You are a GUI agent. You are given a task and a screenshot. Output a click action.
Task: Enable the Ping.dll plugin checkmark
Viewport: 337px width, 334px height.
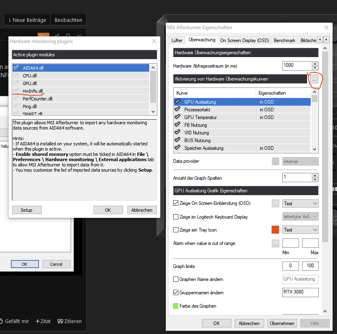16,106
